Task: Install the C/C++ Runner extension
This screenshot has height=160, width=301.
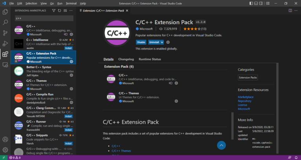Action: click(68, 129)
